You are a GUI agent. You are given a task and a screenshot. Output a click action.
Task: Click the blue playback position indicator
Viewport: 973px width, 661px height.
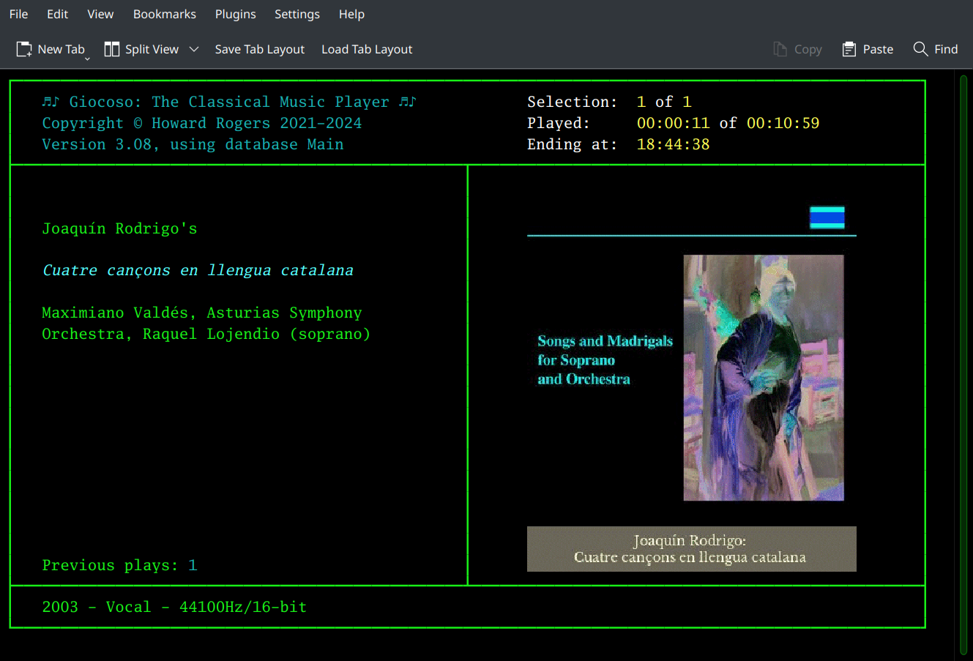point(827,217)
